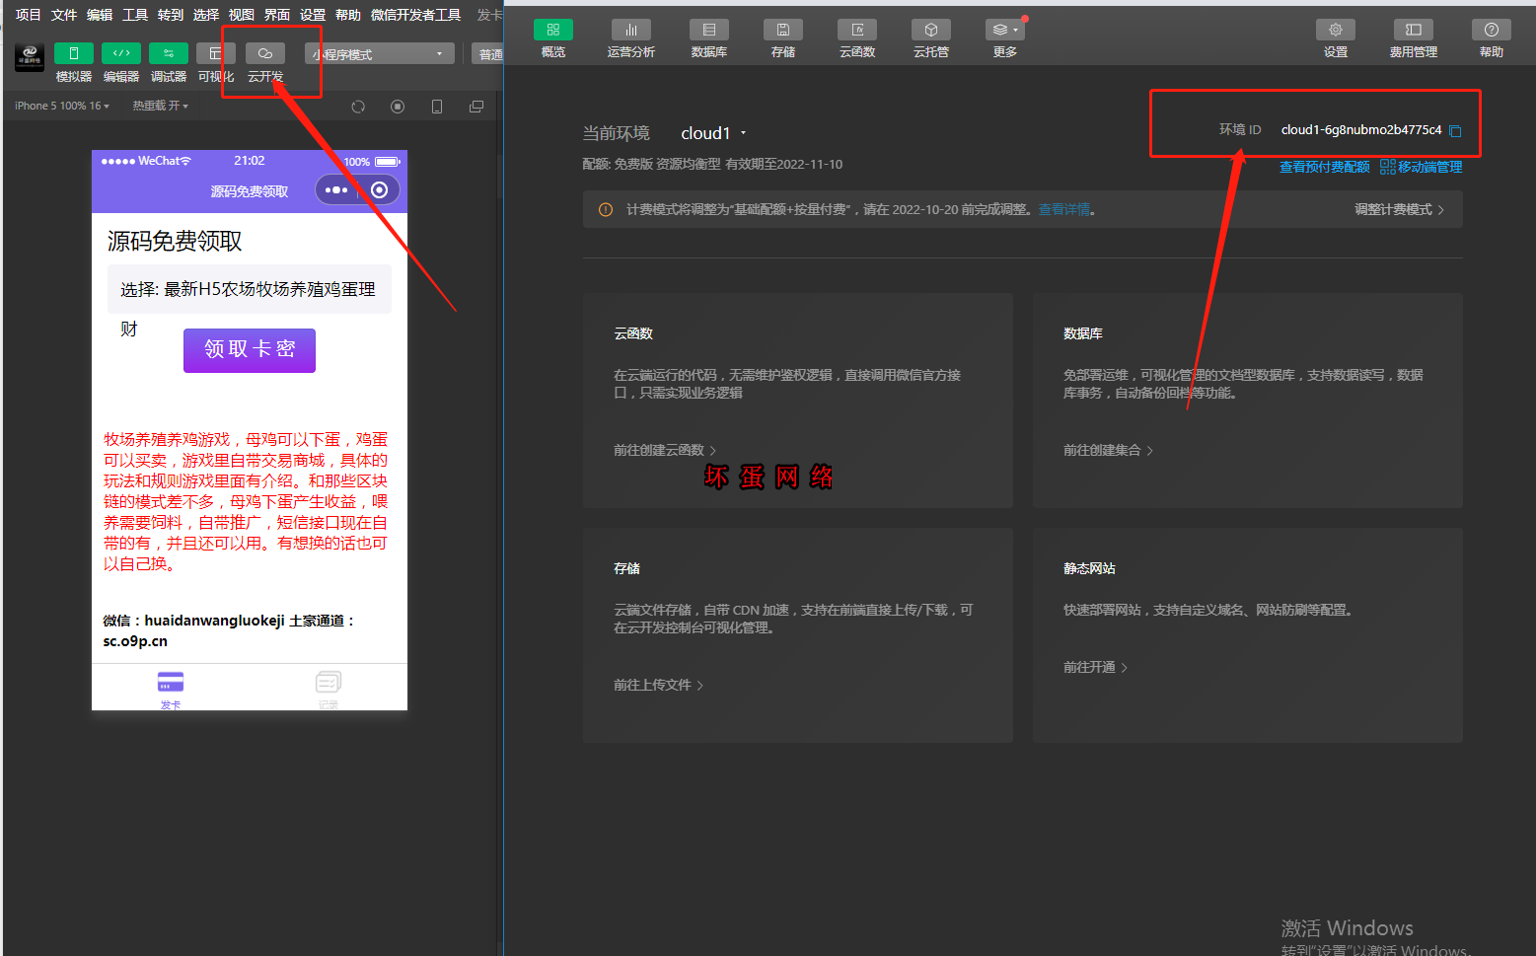
Task: Toggle the 模拟器 simulator panel button
Action: point(74,53)
